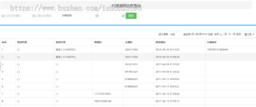
Task: Click the 上一页 previous page link
Action: (223, 34)
